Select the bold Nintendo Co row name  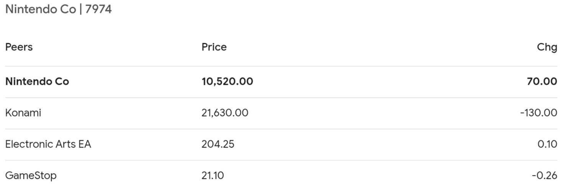point(37,81)
